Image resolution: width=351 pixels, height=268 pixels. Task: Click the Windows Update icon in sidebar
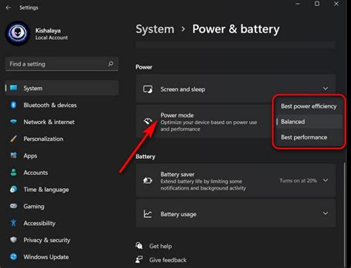[13, 257]
